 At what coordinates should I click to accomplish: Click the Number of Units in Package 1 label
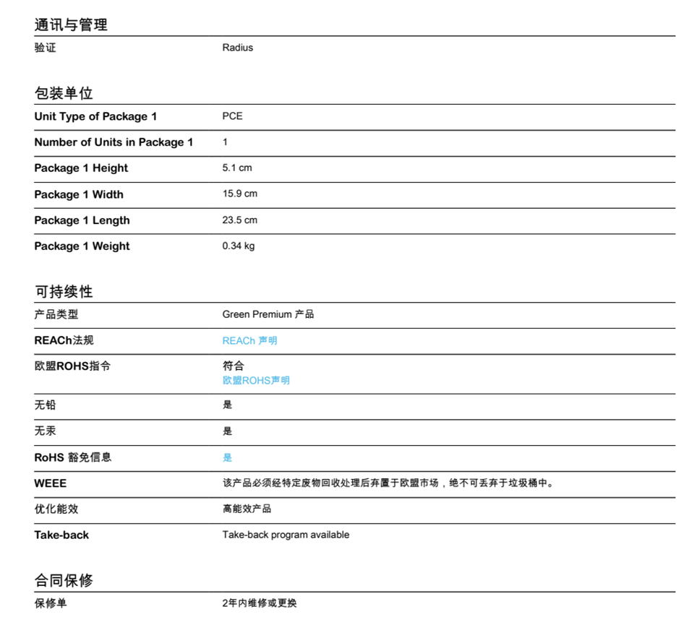coord(113,142)
